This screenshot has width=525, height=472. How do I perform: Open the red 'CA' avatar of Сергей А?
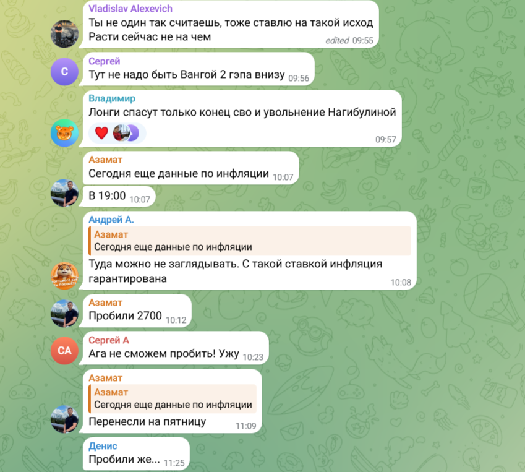click(64, 350)
